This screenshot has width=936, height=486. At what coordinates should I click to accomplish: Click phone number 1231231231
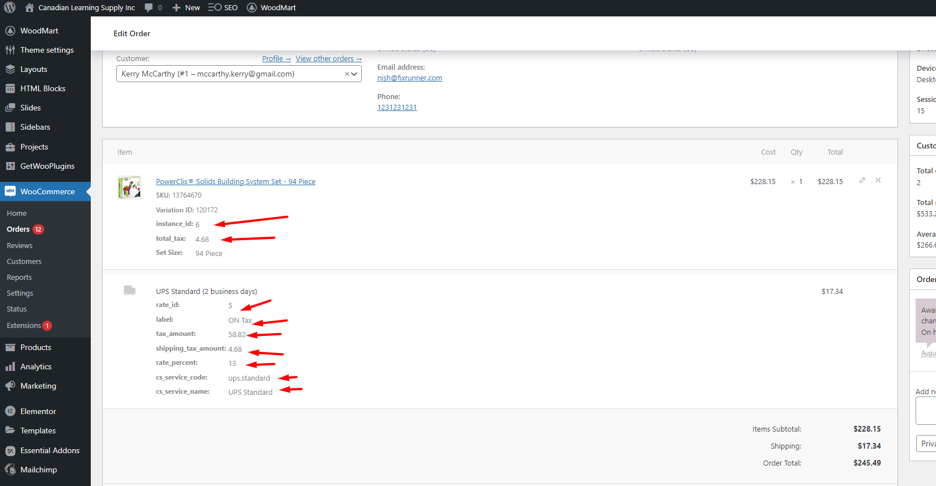(x=397, y=108)
